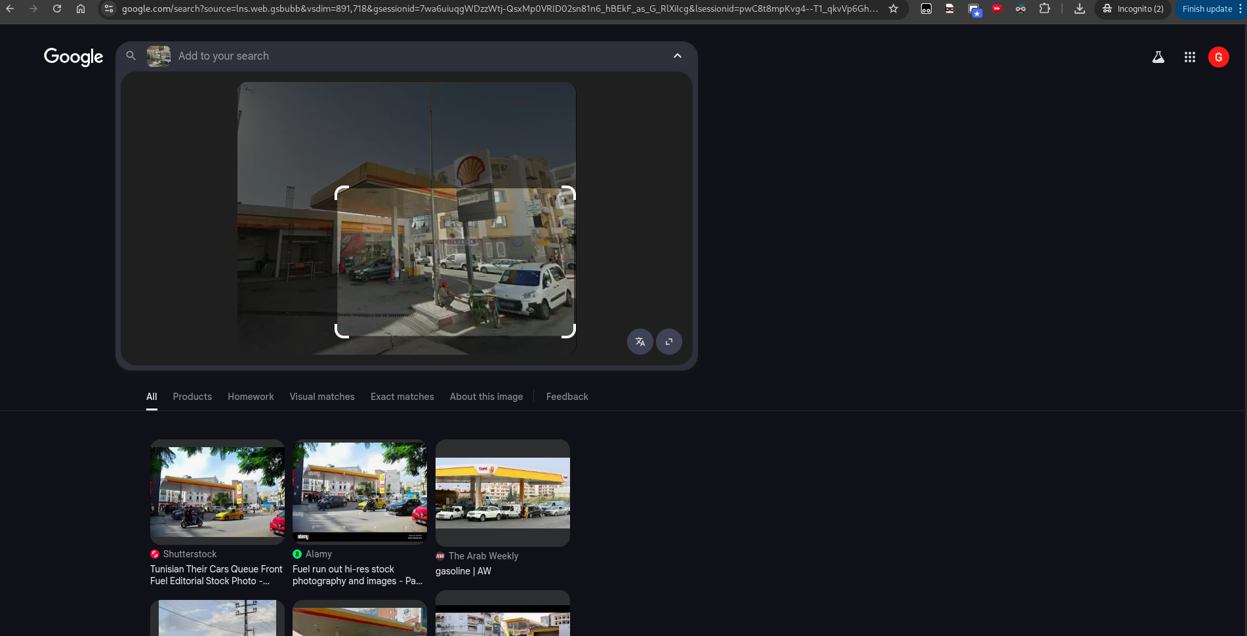Open Search Labs flask icon
The height and width of the screenshot is (636, 1247).
[x=1158, y=57]
